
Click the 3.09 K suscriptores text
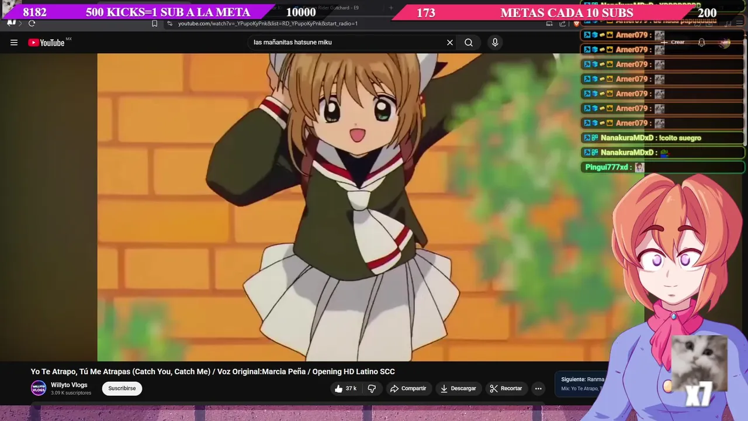coord(71,393)
